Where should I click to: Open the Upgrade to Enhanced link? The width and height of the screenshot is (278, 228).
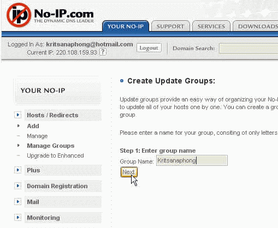tap(55, 155)
